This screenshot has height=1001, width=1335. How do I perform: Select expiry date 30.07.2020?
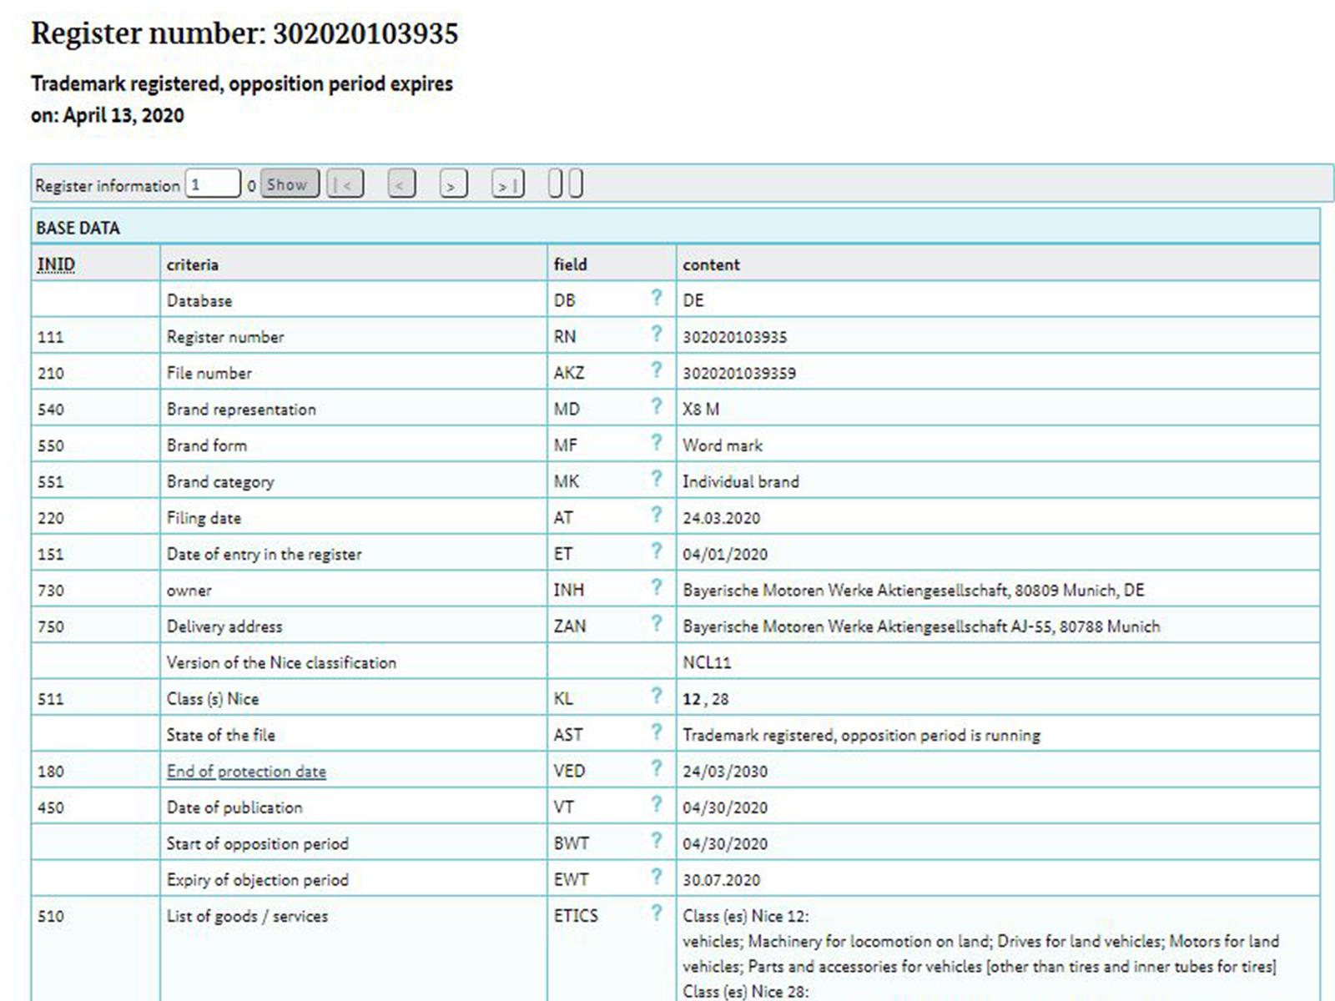coord(722,880)
